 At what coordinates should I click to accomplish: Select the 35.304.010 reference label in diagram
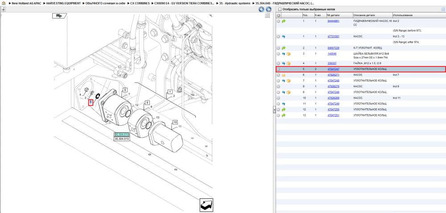(122, 135)
